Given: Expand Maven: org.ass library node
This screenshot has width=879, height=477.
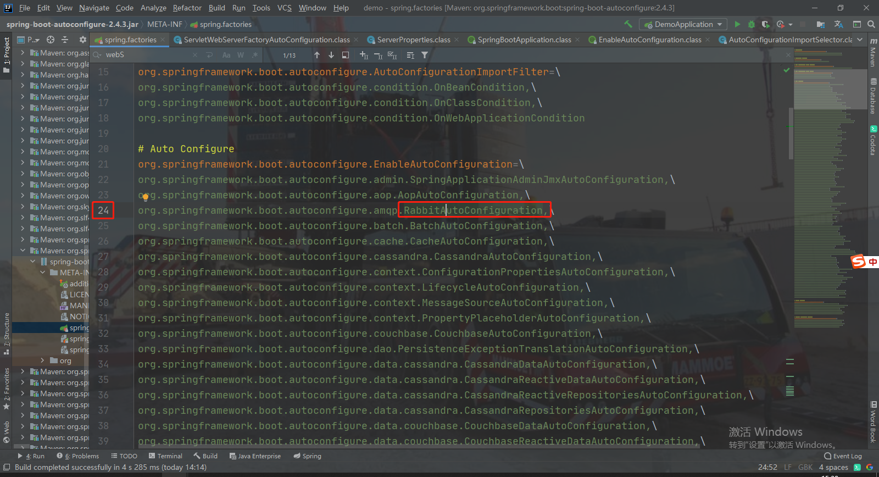Looking at the screenshot, I should tap(23, 53).
